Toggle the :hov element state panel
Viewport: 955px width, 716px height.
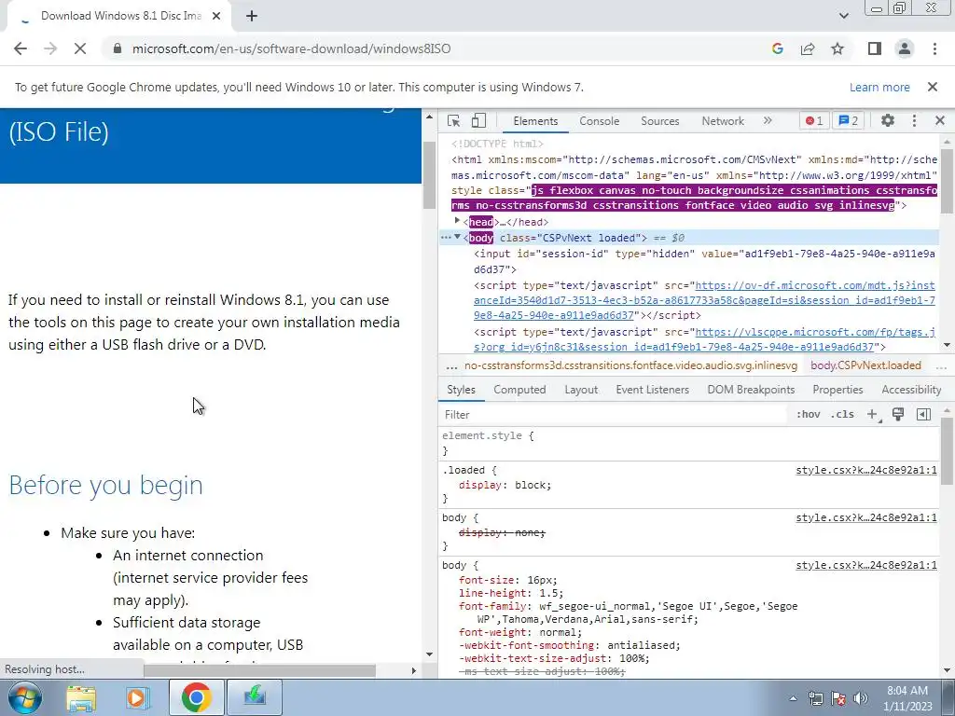(809, 415)
